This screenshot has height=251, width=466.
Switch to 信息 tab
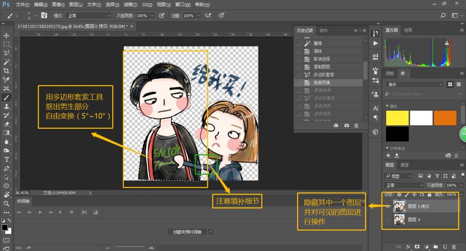pos(408,30)
